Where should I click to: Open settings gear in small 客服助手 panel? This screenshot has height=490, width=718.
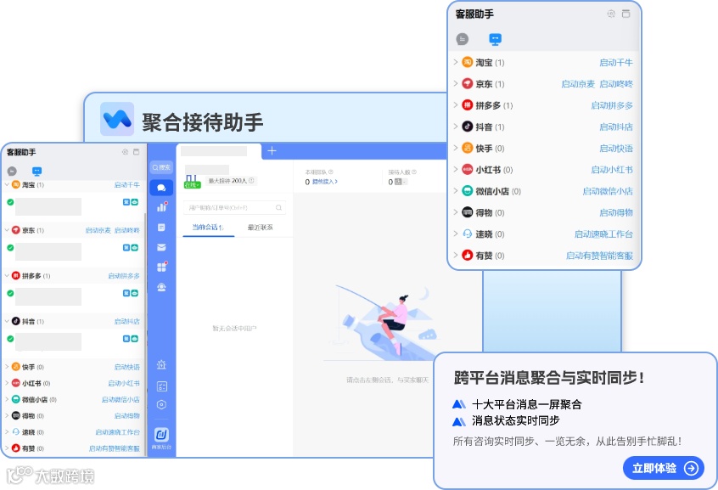tap(125, 152)
